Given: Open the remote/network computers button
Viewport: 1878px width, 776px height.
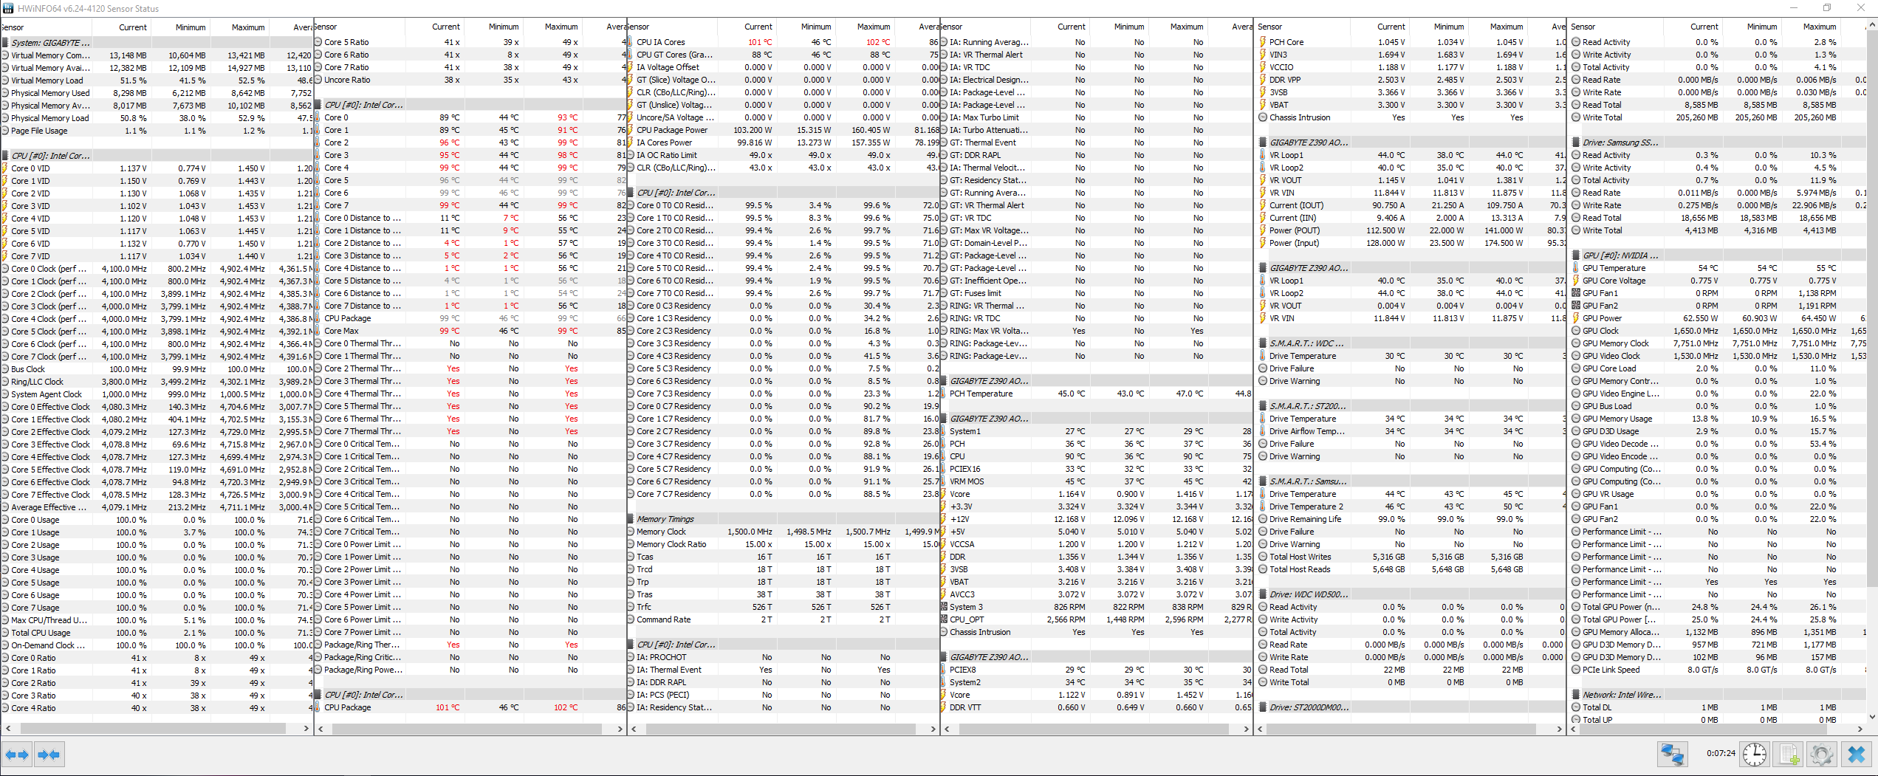Looking at the screenshot, I should click(x=1672, y=754).
